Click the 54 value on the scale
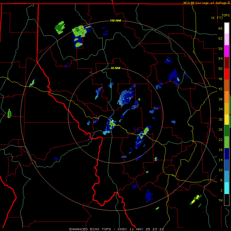231x231 pixels. (220, 59)
